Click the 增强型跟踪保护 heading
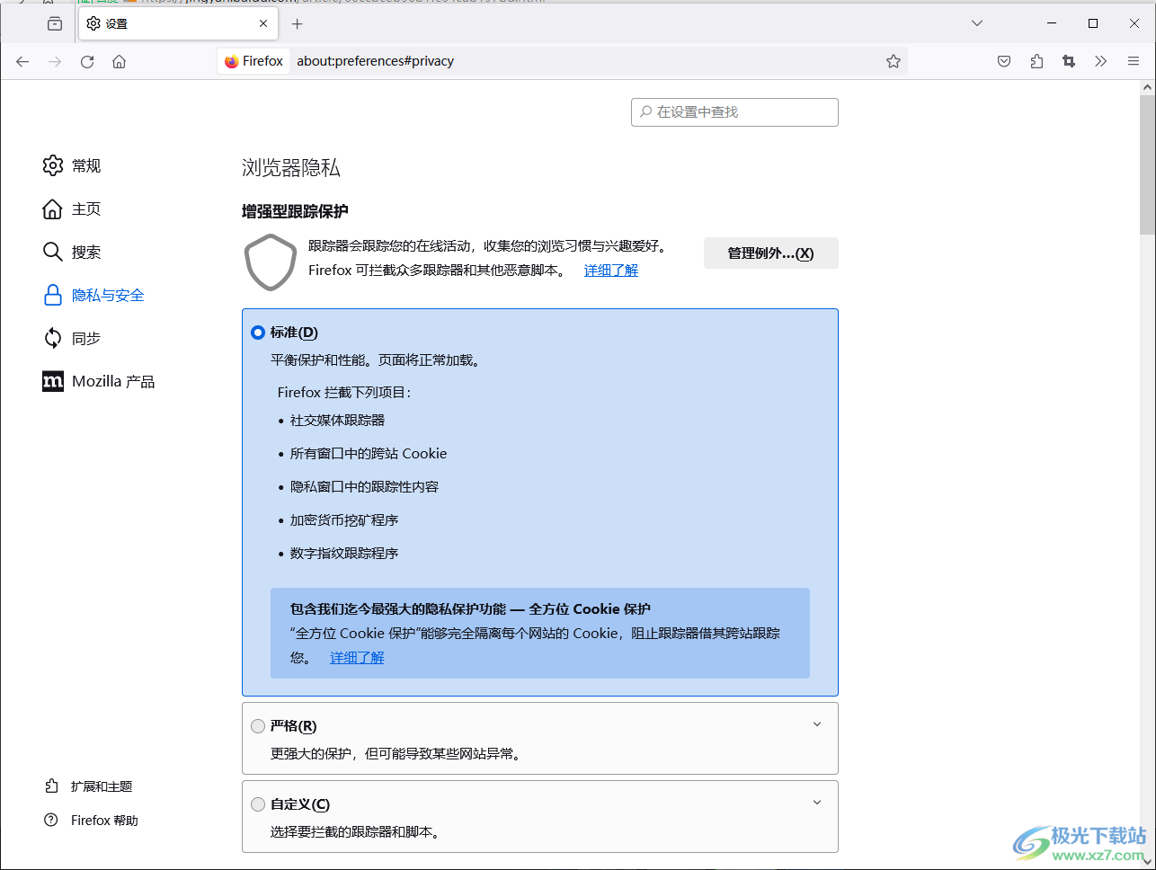The image size is (1156, 870). click(x=295, y=211)
